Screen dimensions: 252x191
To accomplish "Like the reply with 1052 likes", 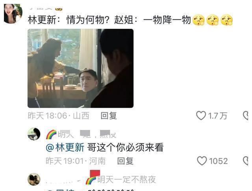I will [202, 161].
